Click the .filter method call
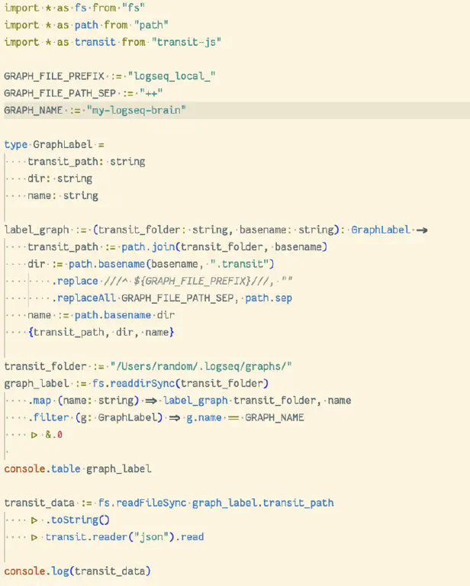Screen dimensions: 470x586 click(x=49, y=417)
